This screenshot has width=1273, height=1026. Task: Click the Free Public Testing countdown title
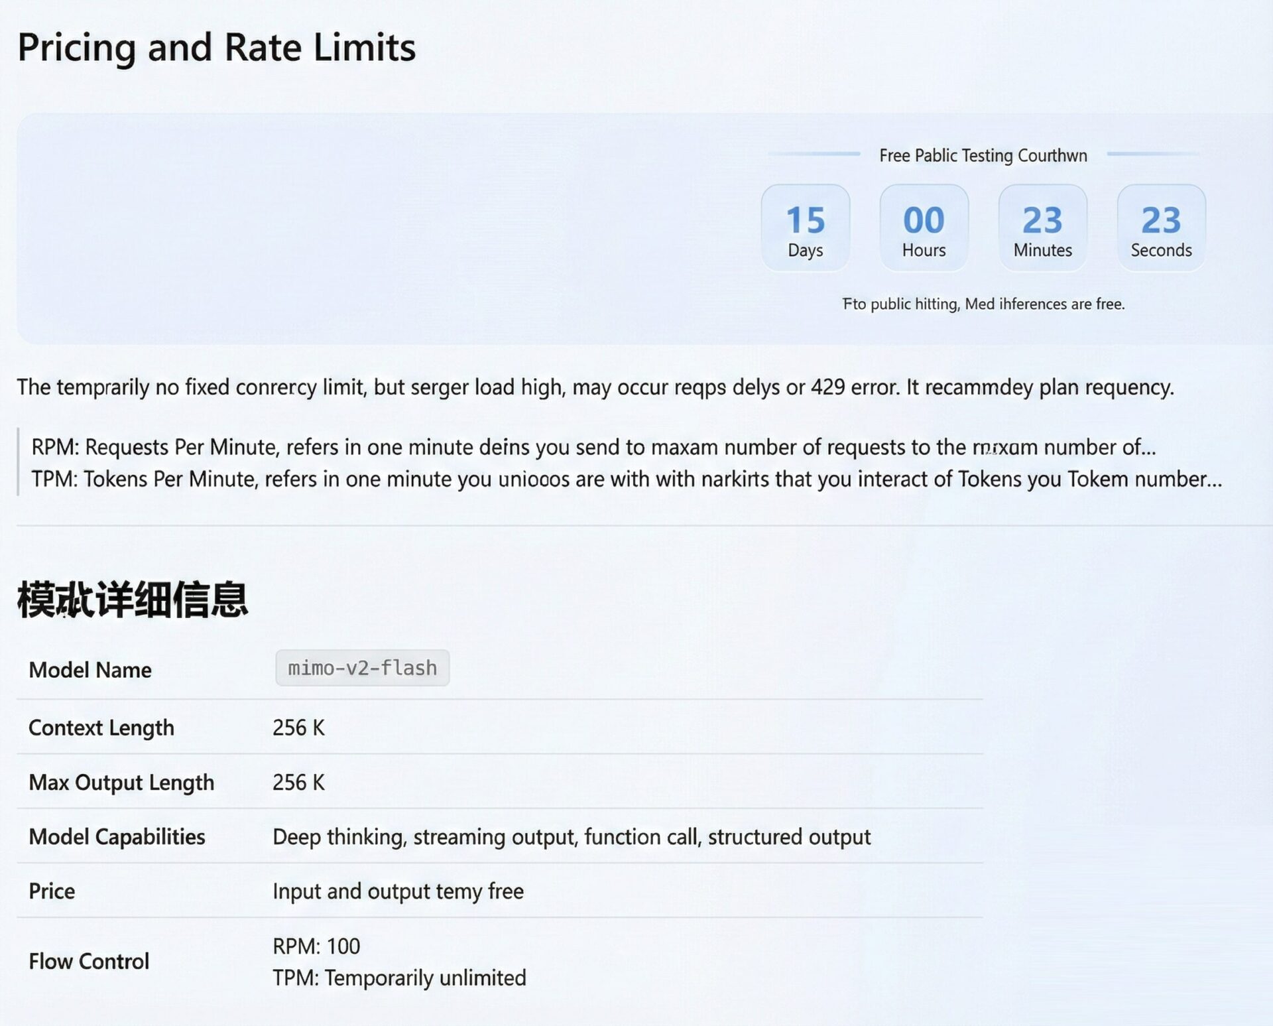[x=983, y=155]
